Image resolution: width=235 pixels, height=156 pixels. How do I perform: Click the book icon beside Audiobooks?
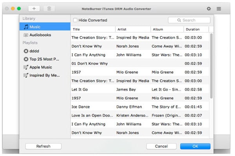(26, 35)
